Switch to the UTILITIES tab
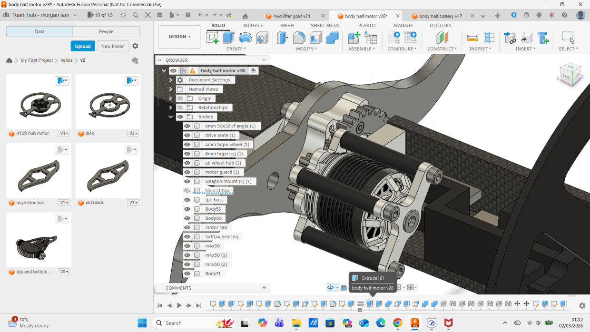The image size is (590, 332). [441, 26]
